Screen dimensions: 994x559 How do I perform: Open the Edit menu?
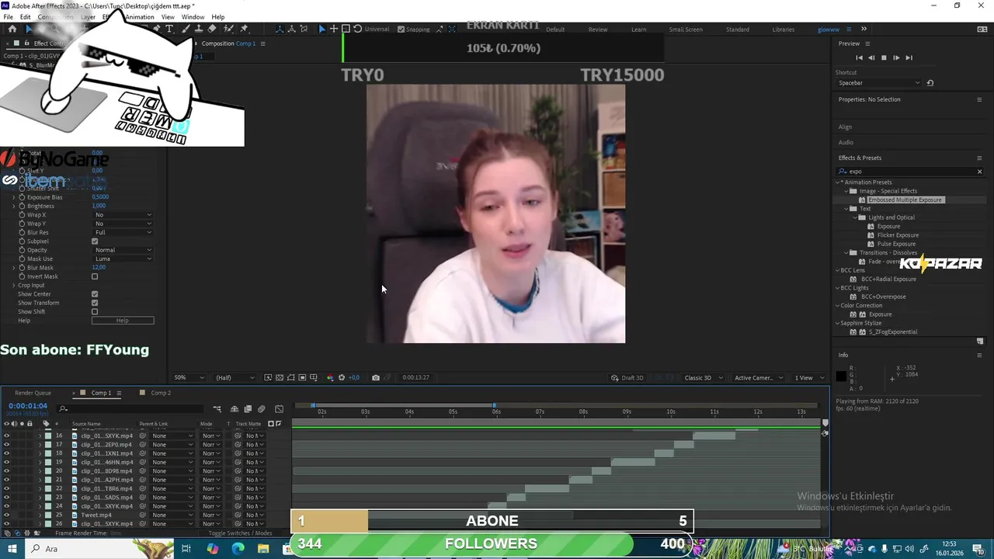tap(25, 17)
